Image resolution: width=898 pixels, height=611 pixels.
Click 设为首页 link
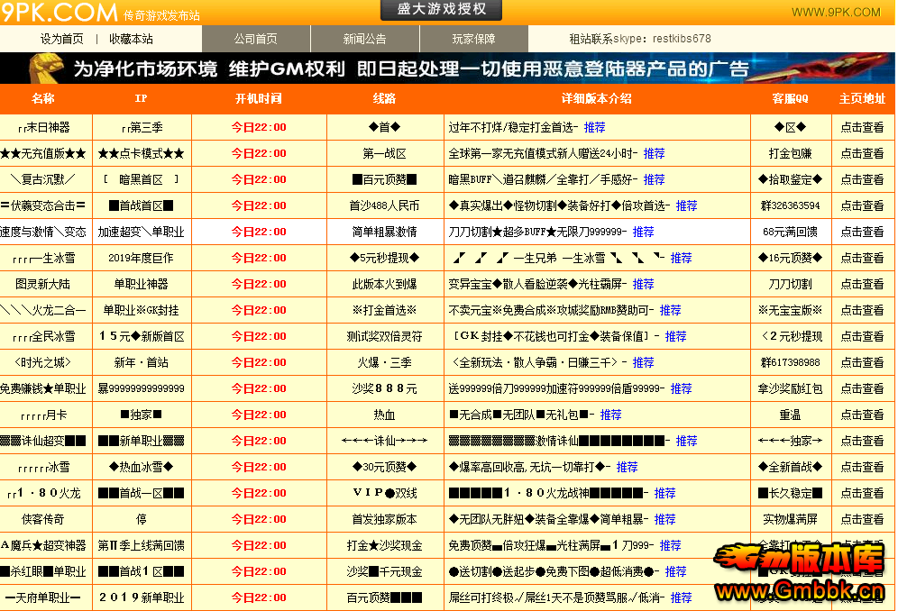pos(62,39)
